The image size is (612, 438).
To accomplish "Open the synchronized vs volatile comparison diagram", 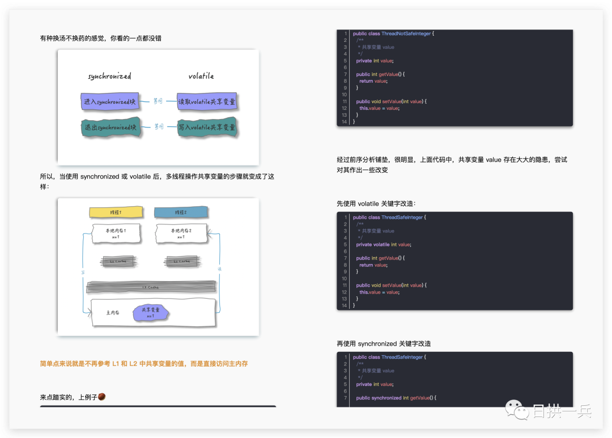I will tap(158, 107).
